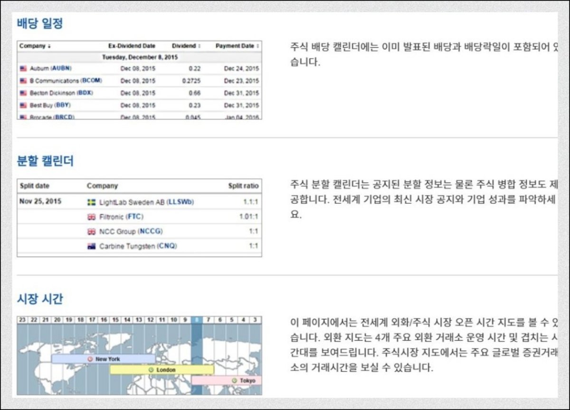Viewport: 570px width, 410px height.
Task: Open the 분할 캘린더 heading link
Action: click(x=46, y=161)
